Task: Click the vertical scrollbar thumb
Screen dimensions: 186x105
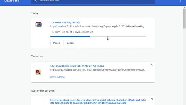Action: (184, 18)
